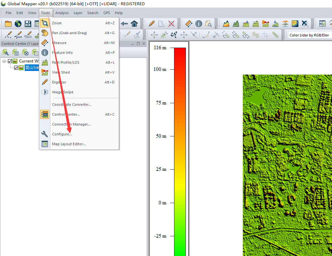
Task: Click the airplane fly-through icon
Action: (x=305, y=24)
